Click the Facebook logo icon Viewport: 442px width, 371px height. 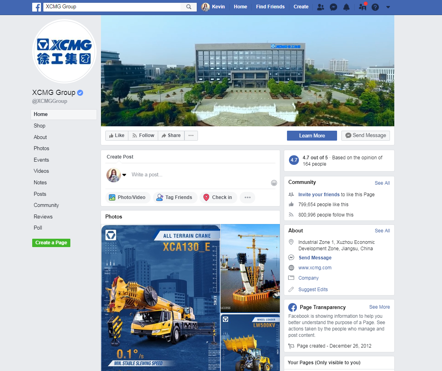tap(37, 7)
